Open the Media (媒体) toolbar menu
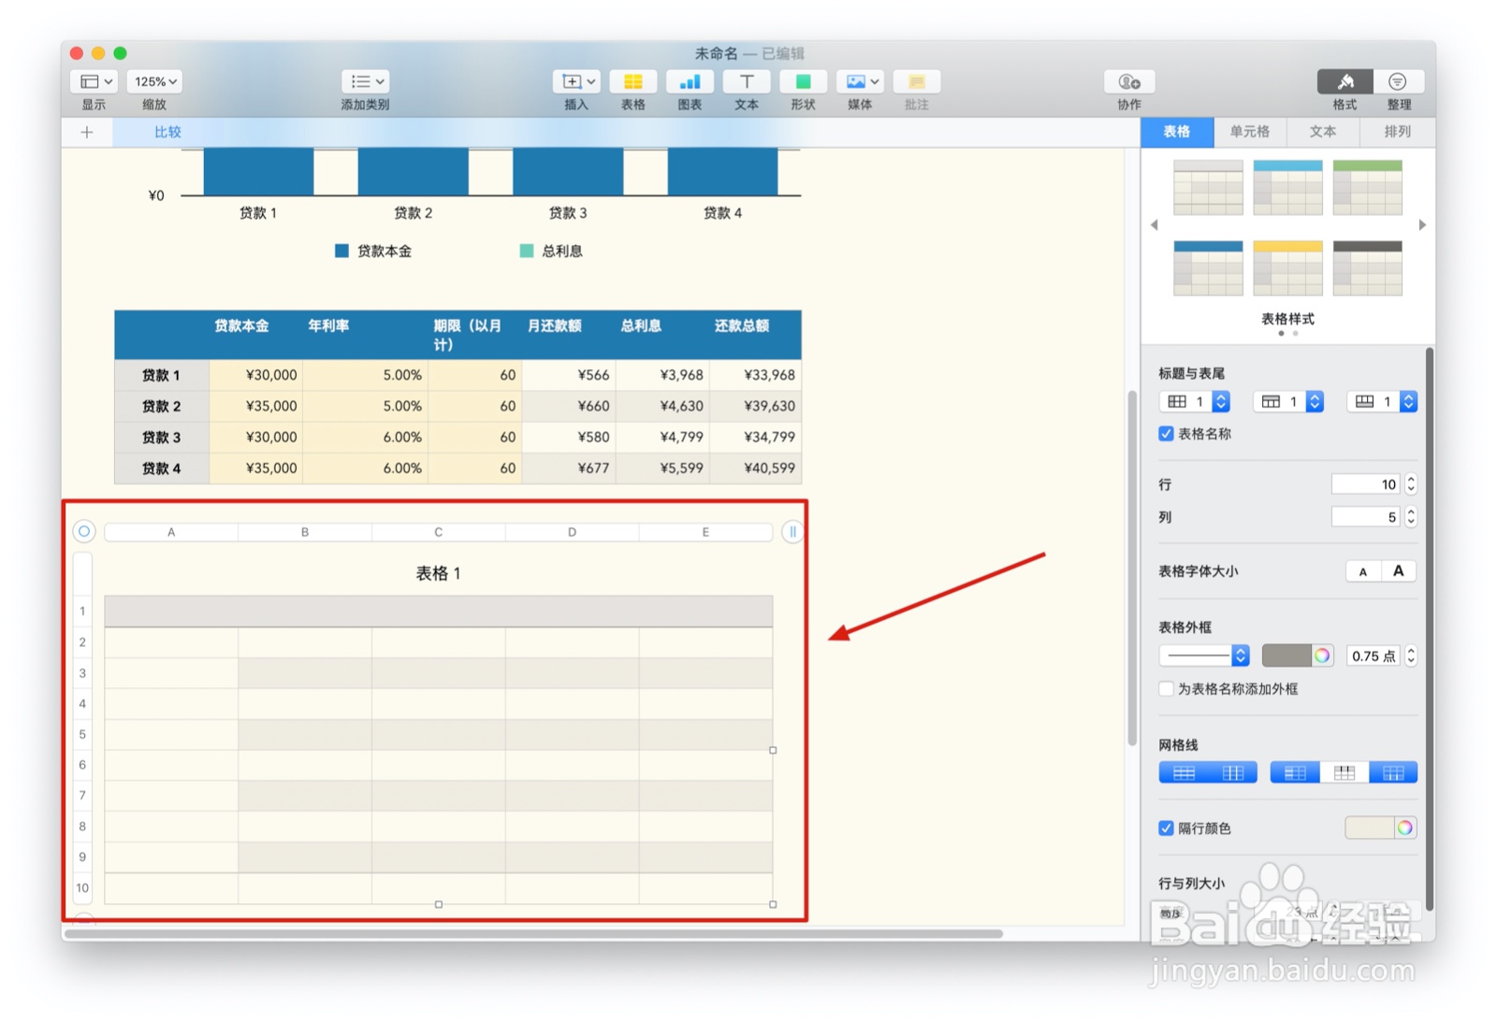This screenshot has height=1022, width=1497. (x=860, y=81)
